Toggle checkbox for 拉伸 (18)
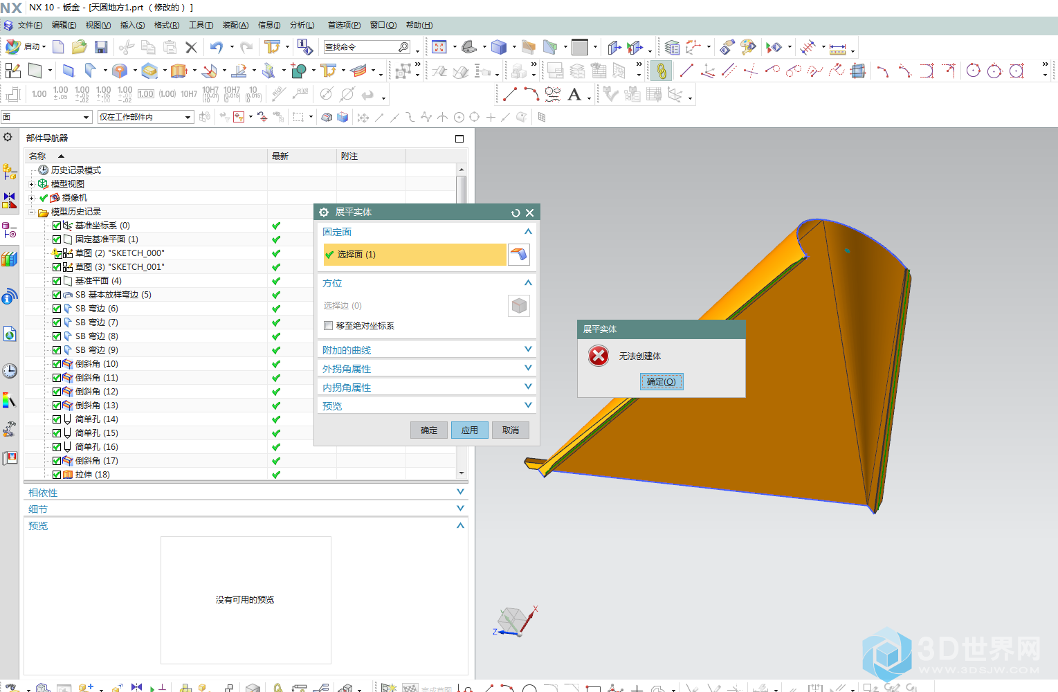1058x692 pixels. pyautogui.click(x=57, y=475)
